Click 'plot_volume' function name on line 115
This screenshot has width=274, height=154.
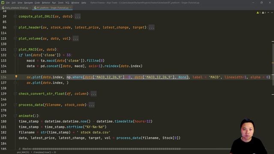click(30, 38)
